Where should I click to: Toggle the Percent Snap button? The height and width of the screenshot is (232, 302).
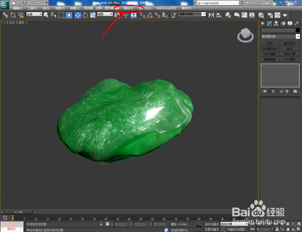pos(157,15)
